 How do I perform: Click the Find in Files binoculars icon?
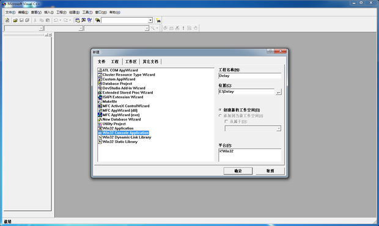tap(97, 20)
